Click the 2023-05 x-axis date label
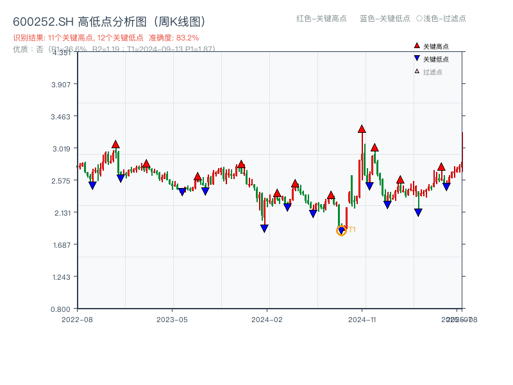Viewport: 513px width, 385px height. (x=172, y=319)
